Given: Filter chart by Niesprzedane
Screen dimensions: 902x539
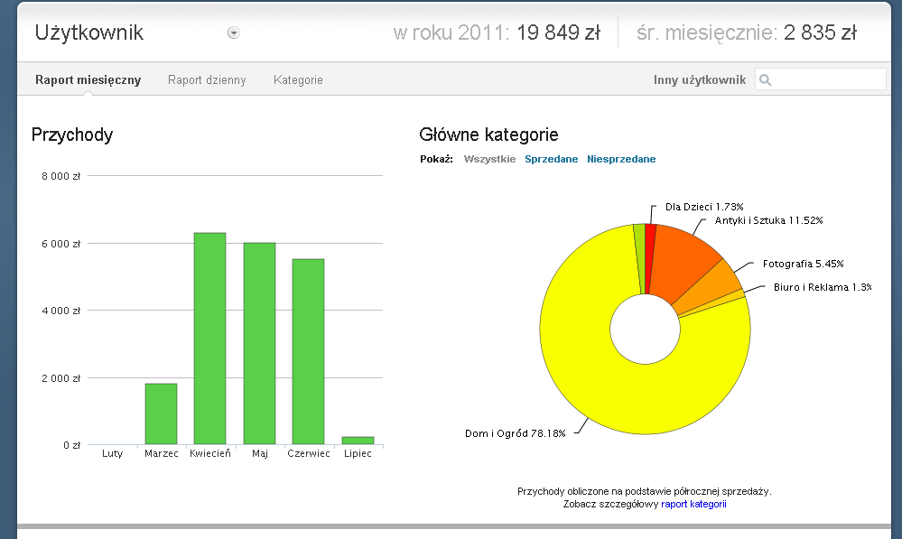Looking at the screenshot, I should coord(621,159).
